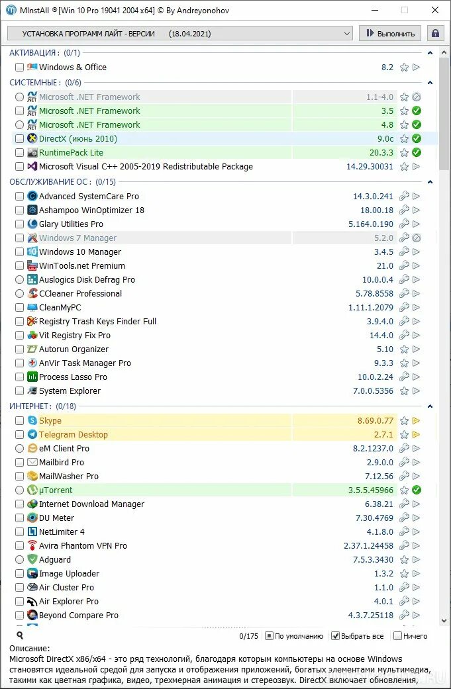Click the DU Meter entry name
Viewport: 451px width, 689px height.
[x=56, y=518]
